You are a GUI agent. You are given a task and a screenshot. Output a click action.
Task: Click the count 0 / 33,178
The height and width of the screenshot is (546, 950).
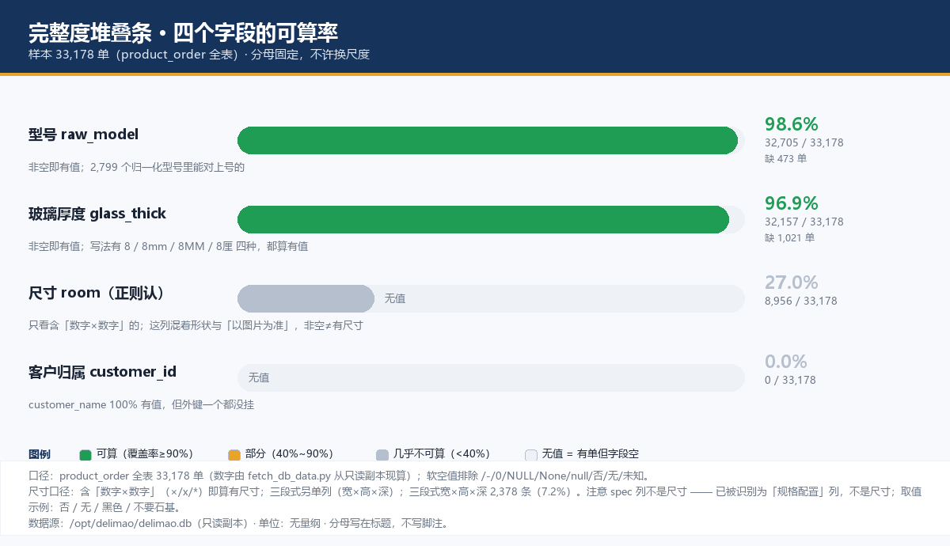pyautogui.click(x=790, y=381)
